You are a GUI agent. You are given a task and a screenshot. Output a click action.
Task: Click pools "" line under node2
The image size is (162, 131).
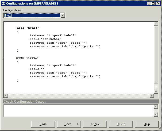click(37, 69)
